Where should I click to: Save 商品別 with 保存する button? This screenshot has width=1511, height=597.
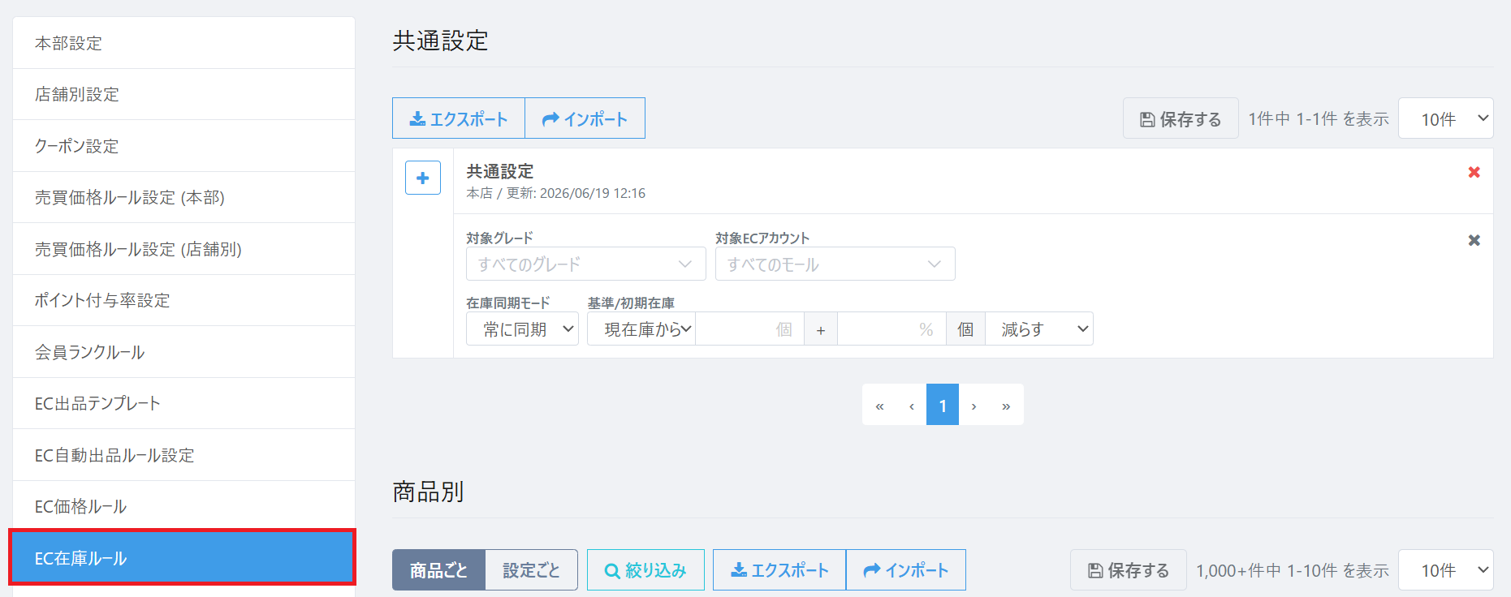1129,570
